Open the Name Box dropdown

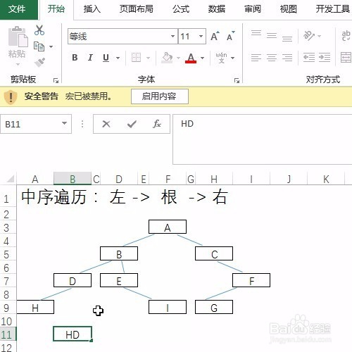pos(64,123)
